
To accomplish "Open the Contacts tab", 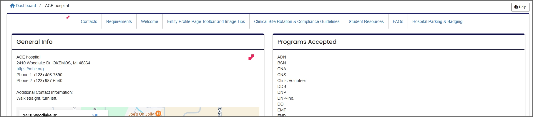I will [89, 21].
